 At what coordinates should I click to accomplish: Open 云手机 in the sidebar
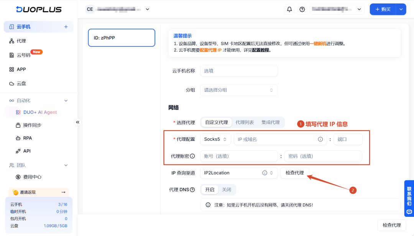pos(39,27)
